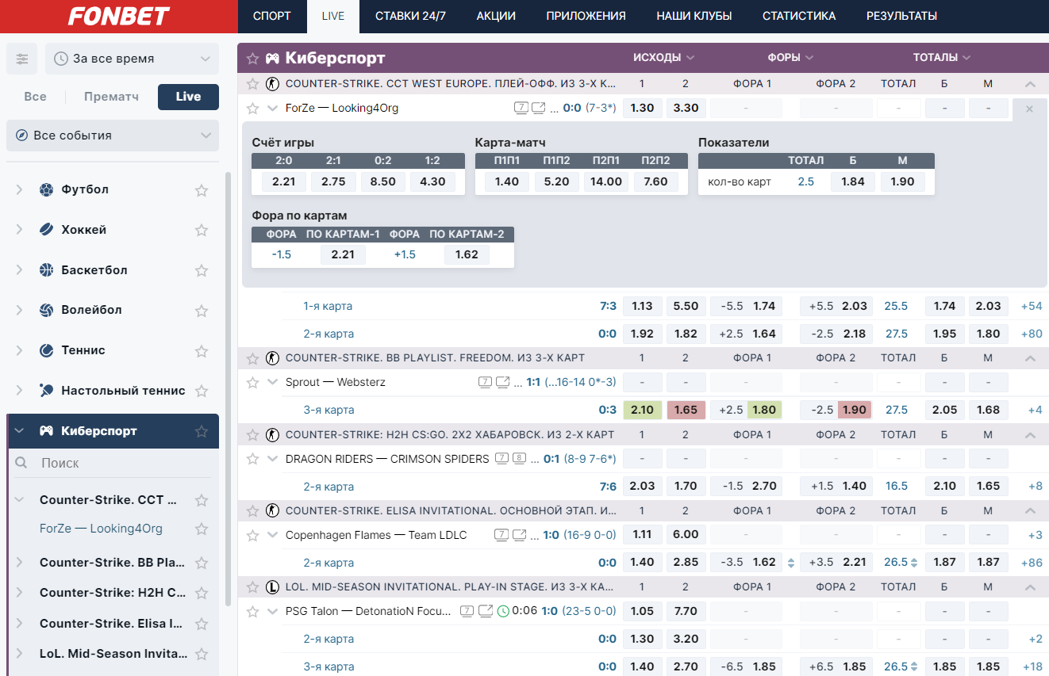
Task: Open broadcast icon for Copenhagen Flames — Team LDLC
Action: 519,535
